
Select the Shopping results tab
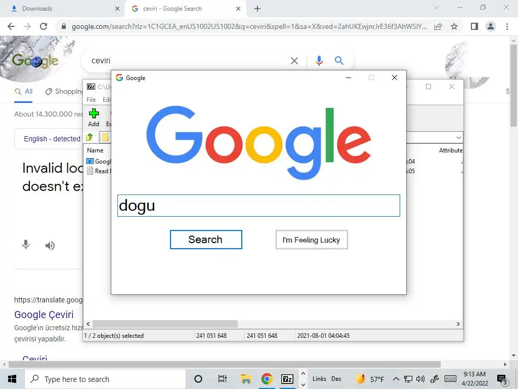64,92
